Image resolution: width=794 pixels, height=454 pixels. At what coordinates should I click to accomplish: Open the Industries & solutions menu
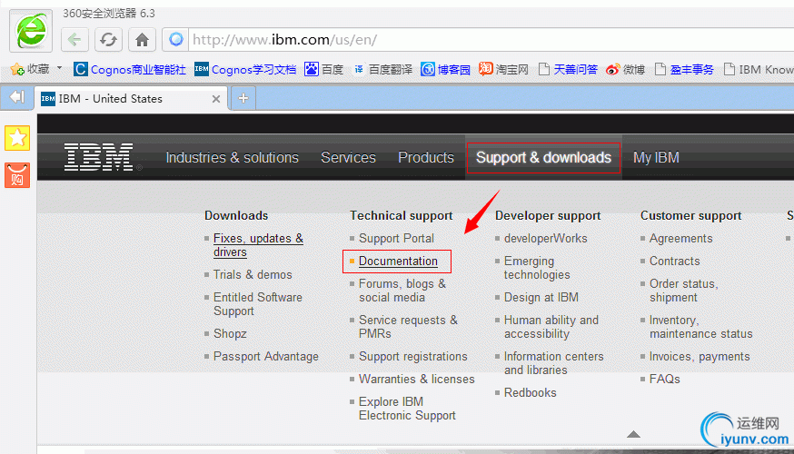click(232, 157)
